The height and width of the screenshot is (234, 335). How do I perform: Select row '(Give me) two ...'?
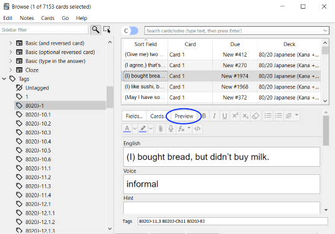point(222,55)
